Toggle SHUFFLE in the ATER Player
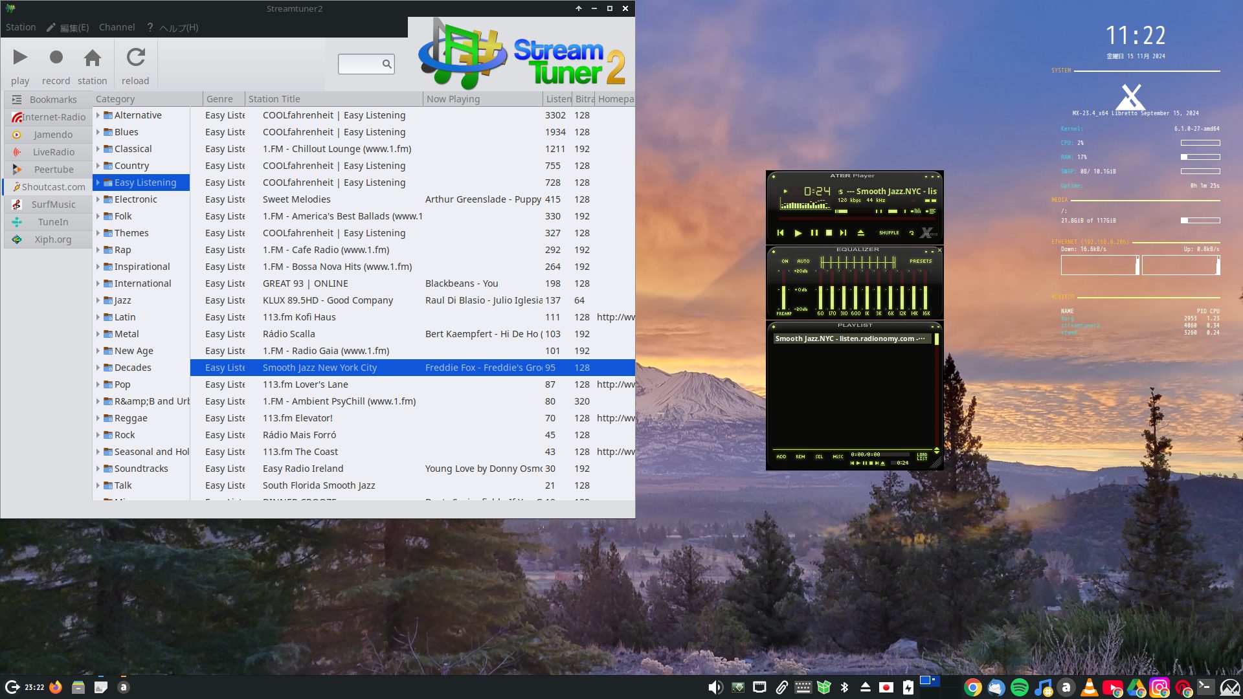 (889, 233)
